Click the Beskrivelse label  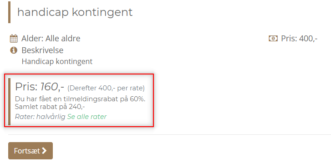[42, 50]
